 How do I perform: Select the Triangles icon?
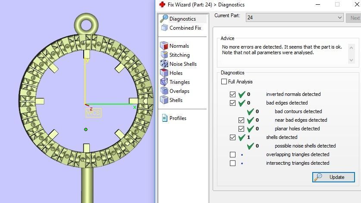pyautogui.click(x=164, y=82)
